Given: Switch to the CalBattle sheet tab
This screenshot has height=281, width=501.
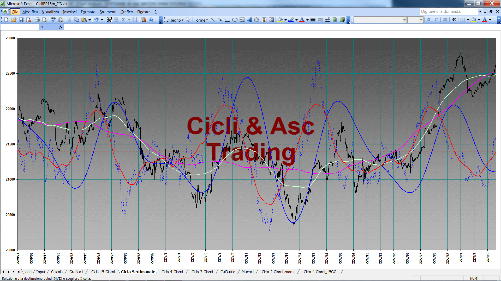Looking at the screenshot, I should click(x=228, y=272).
